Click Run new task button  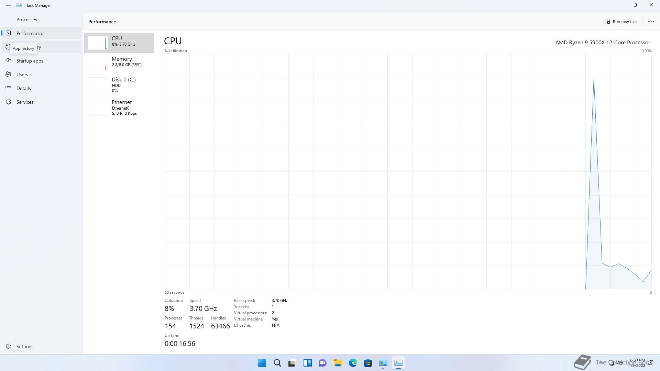click(621, 22)
